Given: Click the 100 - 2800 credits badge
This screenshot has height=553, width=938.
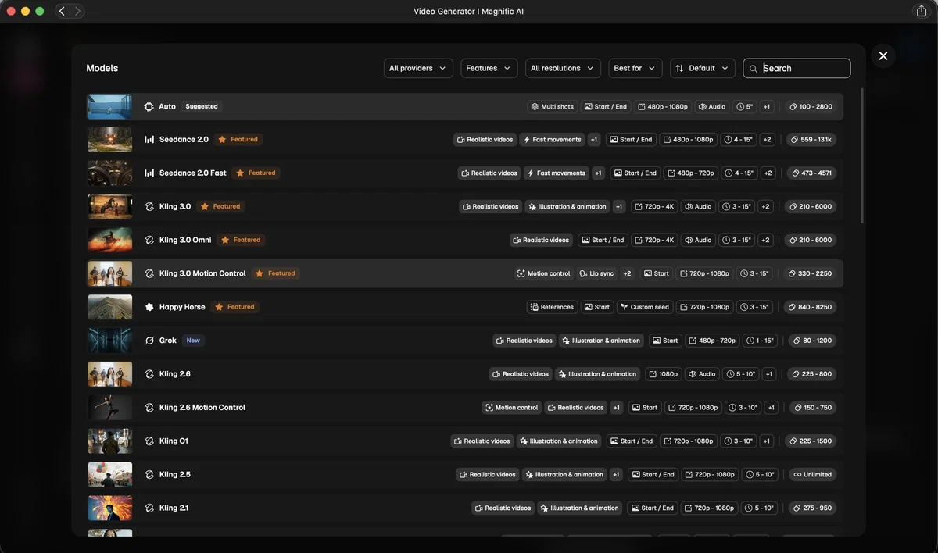Looking at the screenshot, I should pos(811,106).
